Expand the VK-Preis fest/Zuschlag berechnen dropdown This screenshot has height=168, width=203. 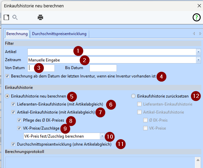pos(102,136)
